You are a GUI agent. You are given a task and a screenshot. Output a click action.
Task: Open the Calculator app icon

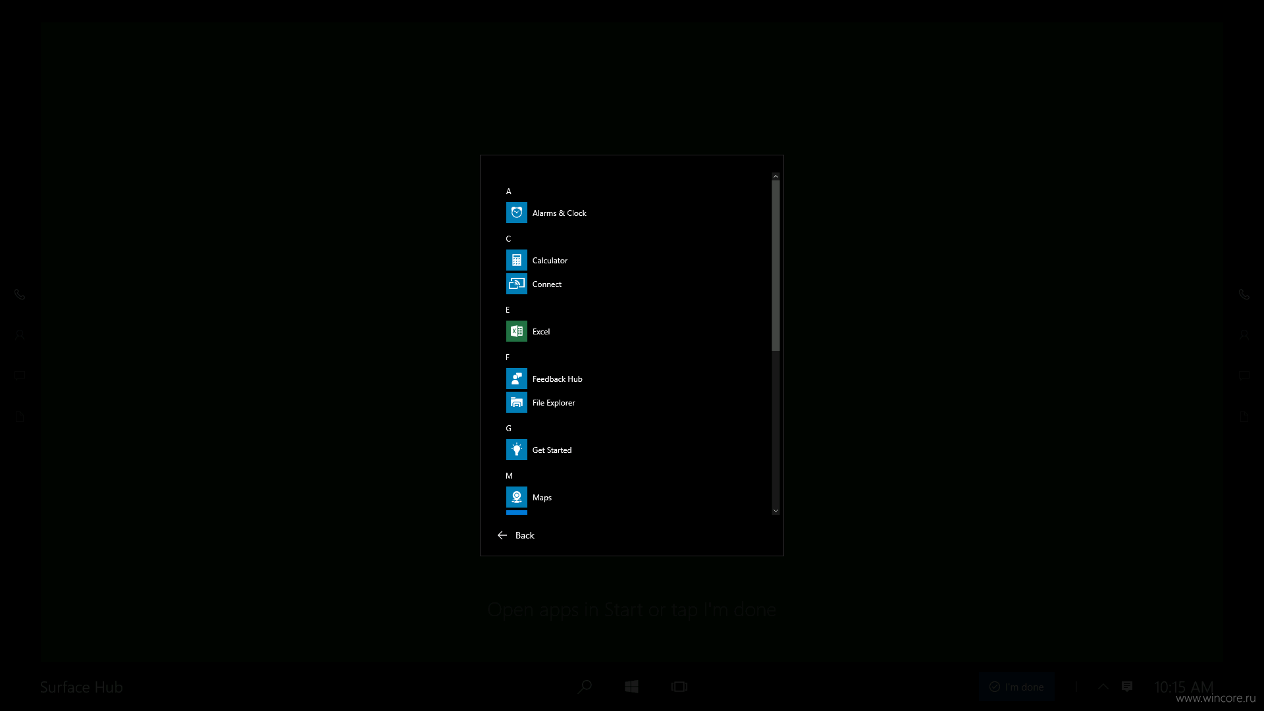point(517,260)
